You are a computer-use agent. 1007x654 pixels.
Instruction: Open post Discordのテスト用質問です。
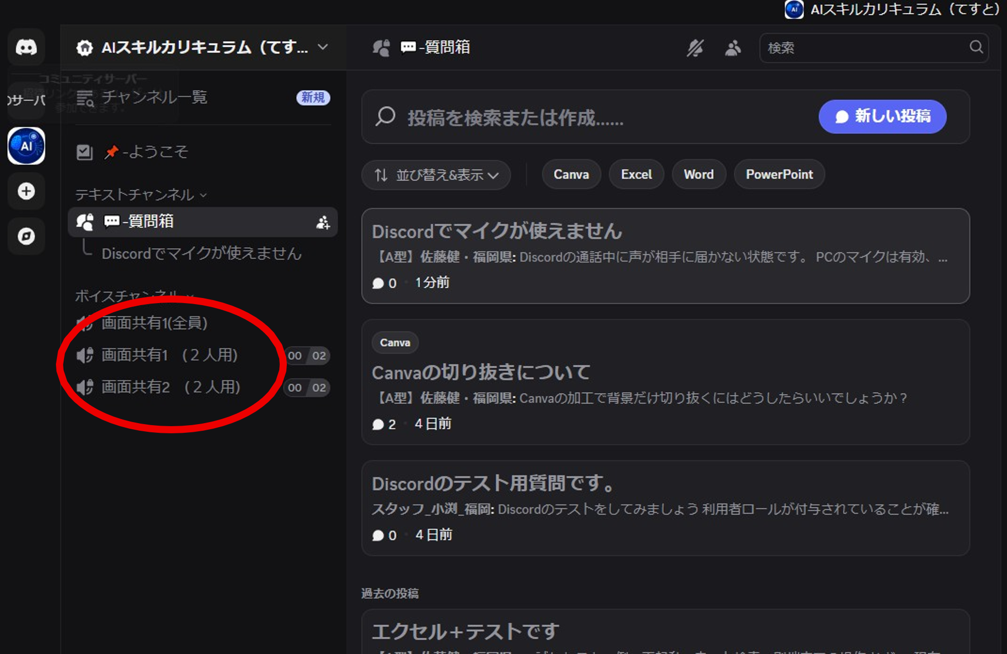point(665,508)
